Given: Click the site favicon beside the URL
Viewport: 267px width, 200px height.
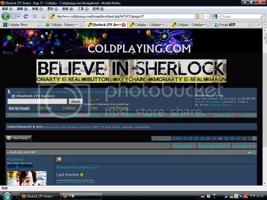Looking at the screenshot, I should pyautogui.click(x=53, y=16).
